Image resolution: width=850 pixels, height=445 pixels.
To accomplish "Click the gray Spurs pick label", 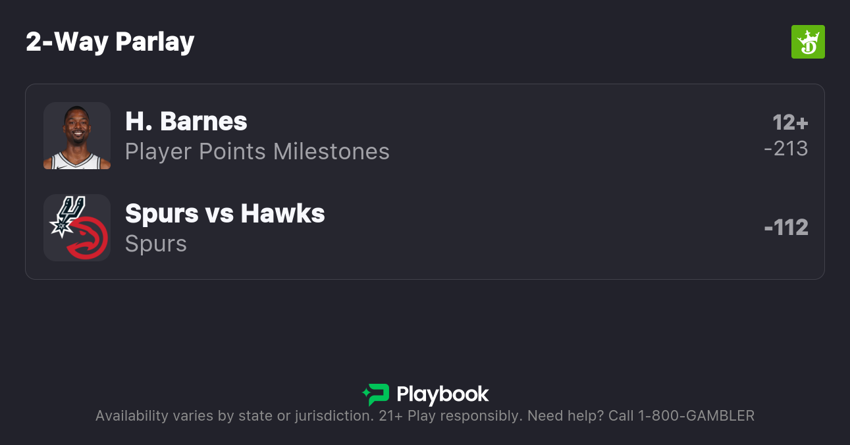I will (156, 244).
